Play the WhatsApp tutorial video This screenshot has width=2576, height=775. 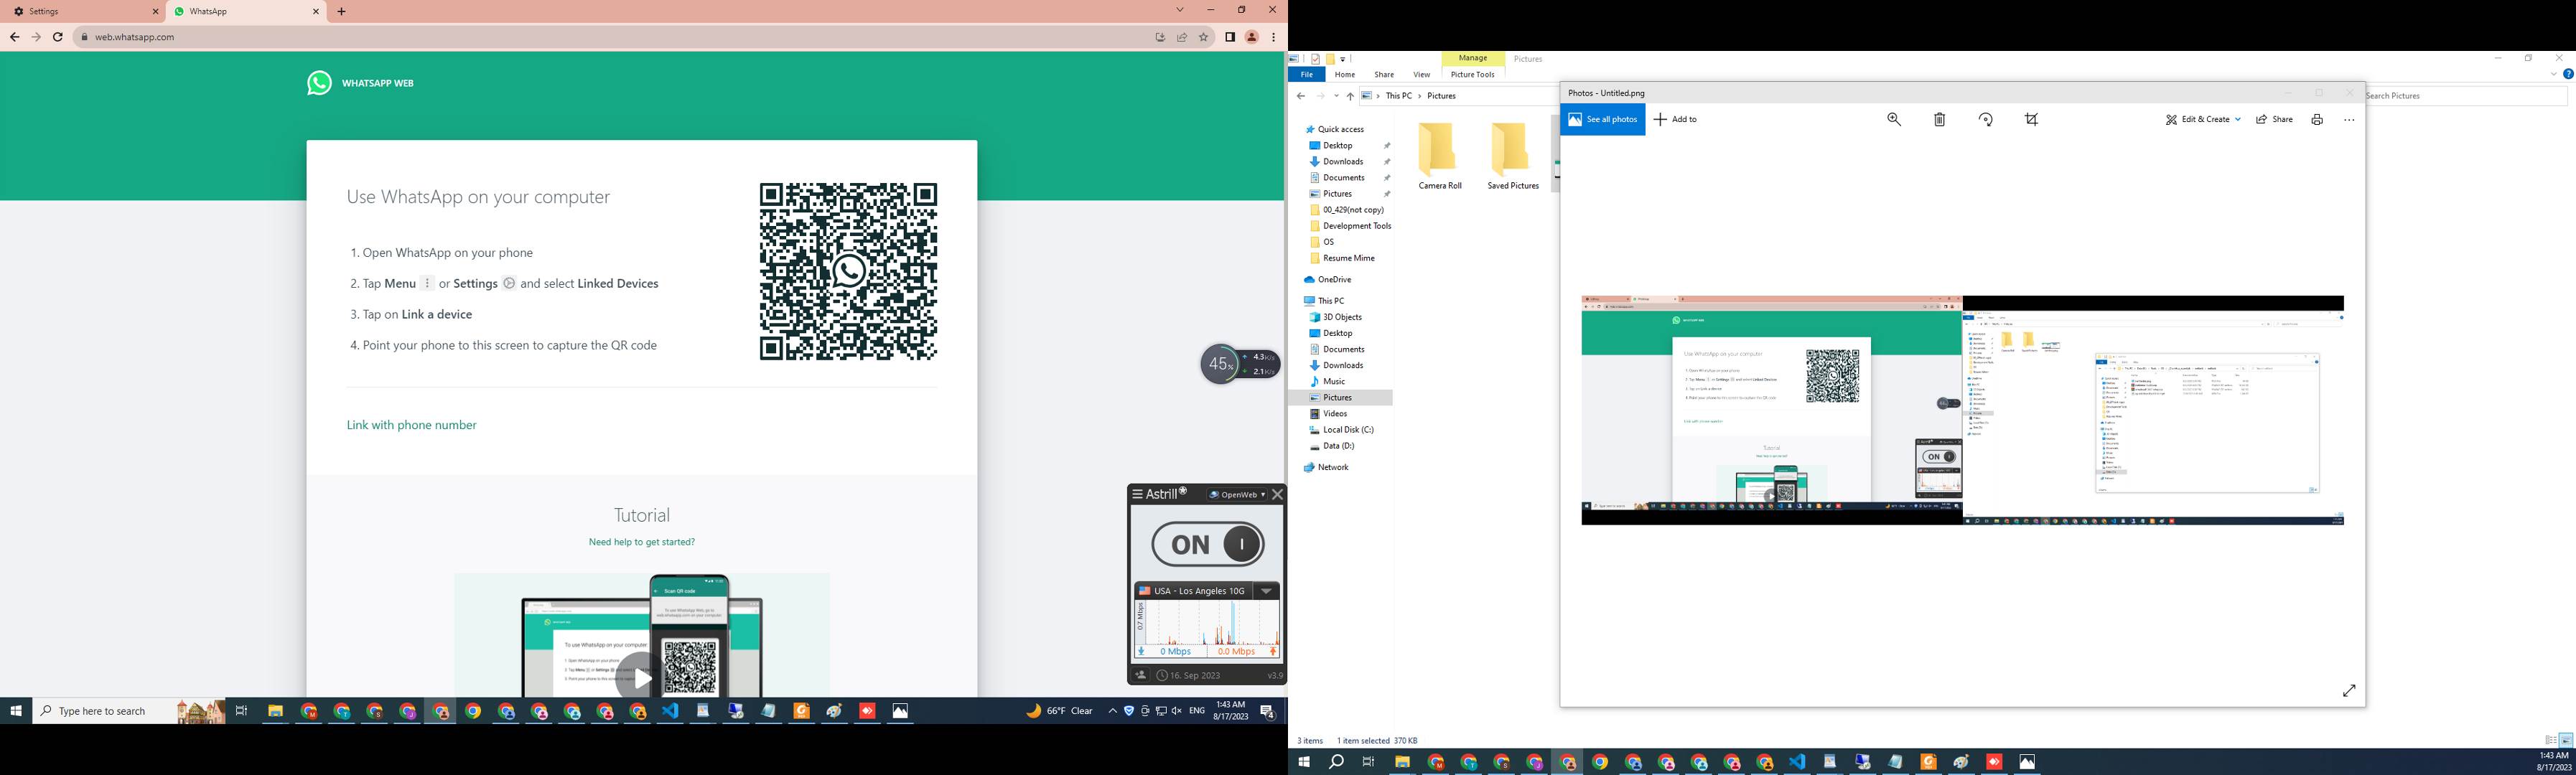point(640,679)
